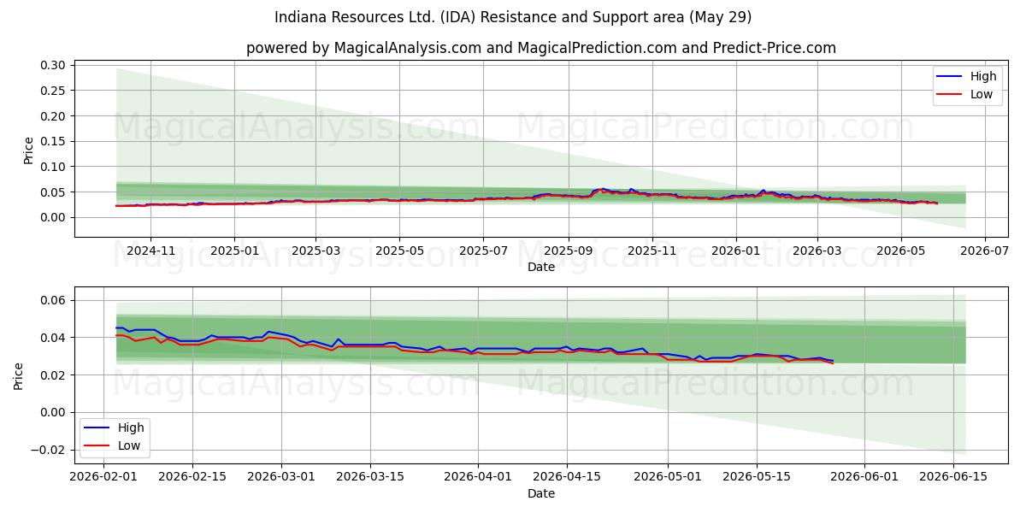The height and width of the screenshot is (513, 1026).
Task: Click the 0.02 price label on bottom chart
Action: tap(53, 375)
